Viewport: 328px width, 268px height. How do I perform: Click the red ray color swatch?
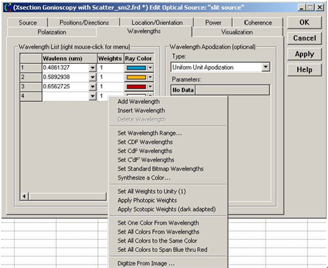(x=136, y=86)
